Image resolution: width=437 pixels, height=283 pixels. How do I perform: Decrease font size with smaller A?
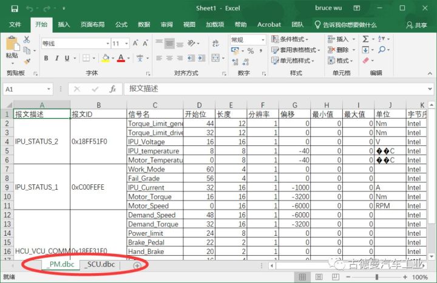(145, 44)
